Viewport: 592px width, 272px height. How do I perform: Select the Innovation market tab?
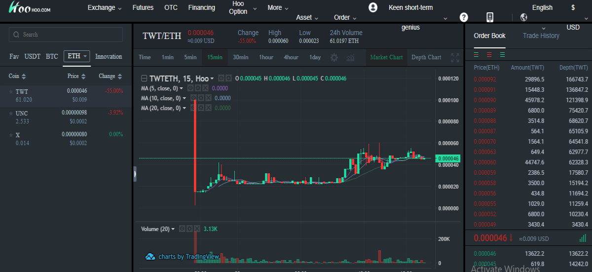pos(109,56)
